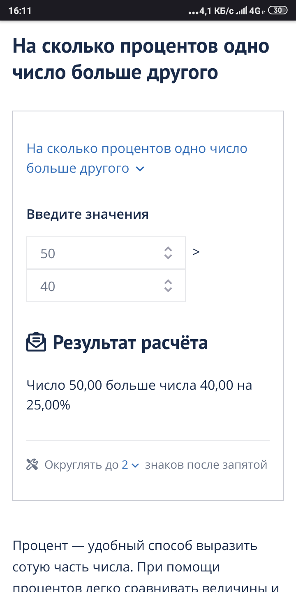This screenshot has height=592, width=296.
Task: Tap the 4G network indicator
Action: [x=256, y=11]
